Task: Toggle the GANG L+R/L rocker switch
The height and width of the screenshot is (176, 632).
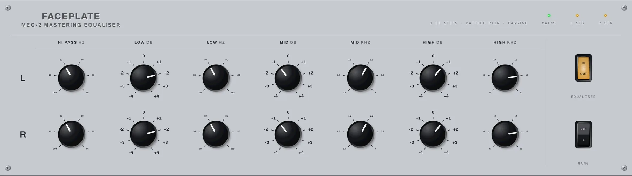Action: point(583,135)
